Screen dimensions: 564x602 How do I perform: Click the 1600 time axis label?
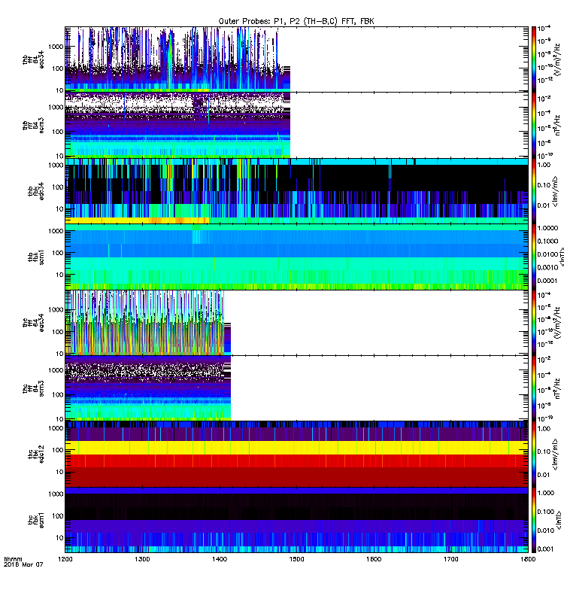click(374, 559)
